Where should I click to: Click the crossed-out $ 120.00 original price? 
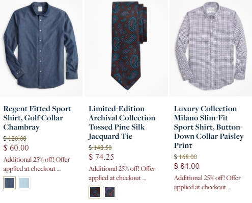pos(15,139)
